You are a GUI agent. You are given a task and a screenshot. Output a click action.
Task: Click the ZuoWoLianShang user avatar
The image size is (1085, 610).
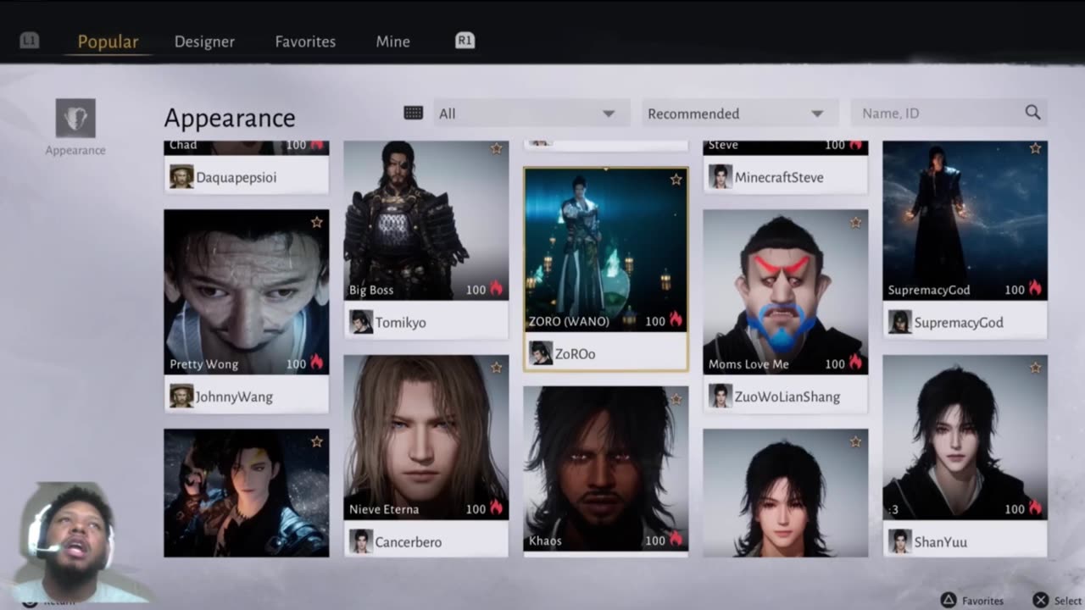(x=721, y=396)
